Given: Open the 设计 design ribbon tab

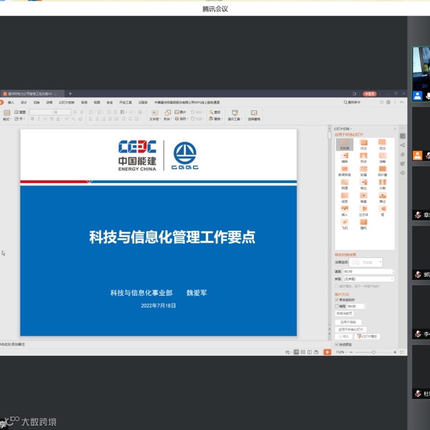Looking at the screenshot, I should point(24,102).
